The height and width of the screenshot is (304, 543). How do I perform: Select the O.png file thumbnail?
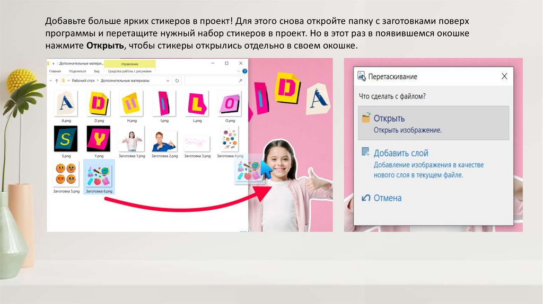(x=230, y=103)
